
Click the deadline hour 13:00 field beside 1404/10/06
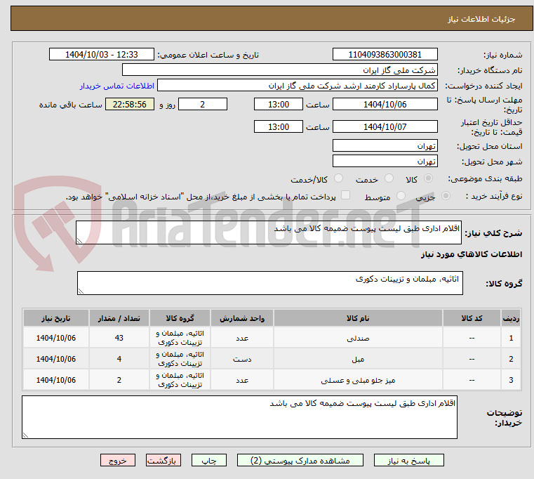[279, 105]
